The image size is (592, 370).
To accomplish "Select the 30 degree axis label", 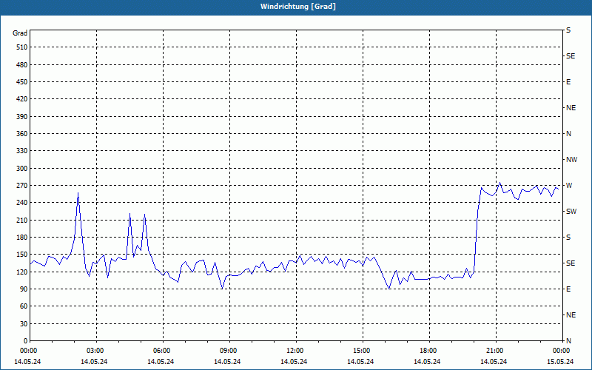I will pos(24,324).
